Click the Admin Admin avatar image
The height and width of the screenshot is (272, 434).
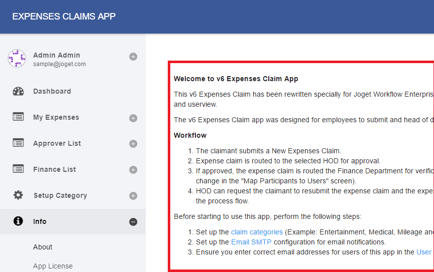[x=17, y=59]
